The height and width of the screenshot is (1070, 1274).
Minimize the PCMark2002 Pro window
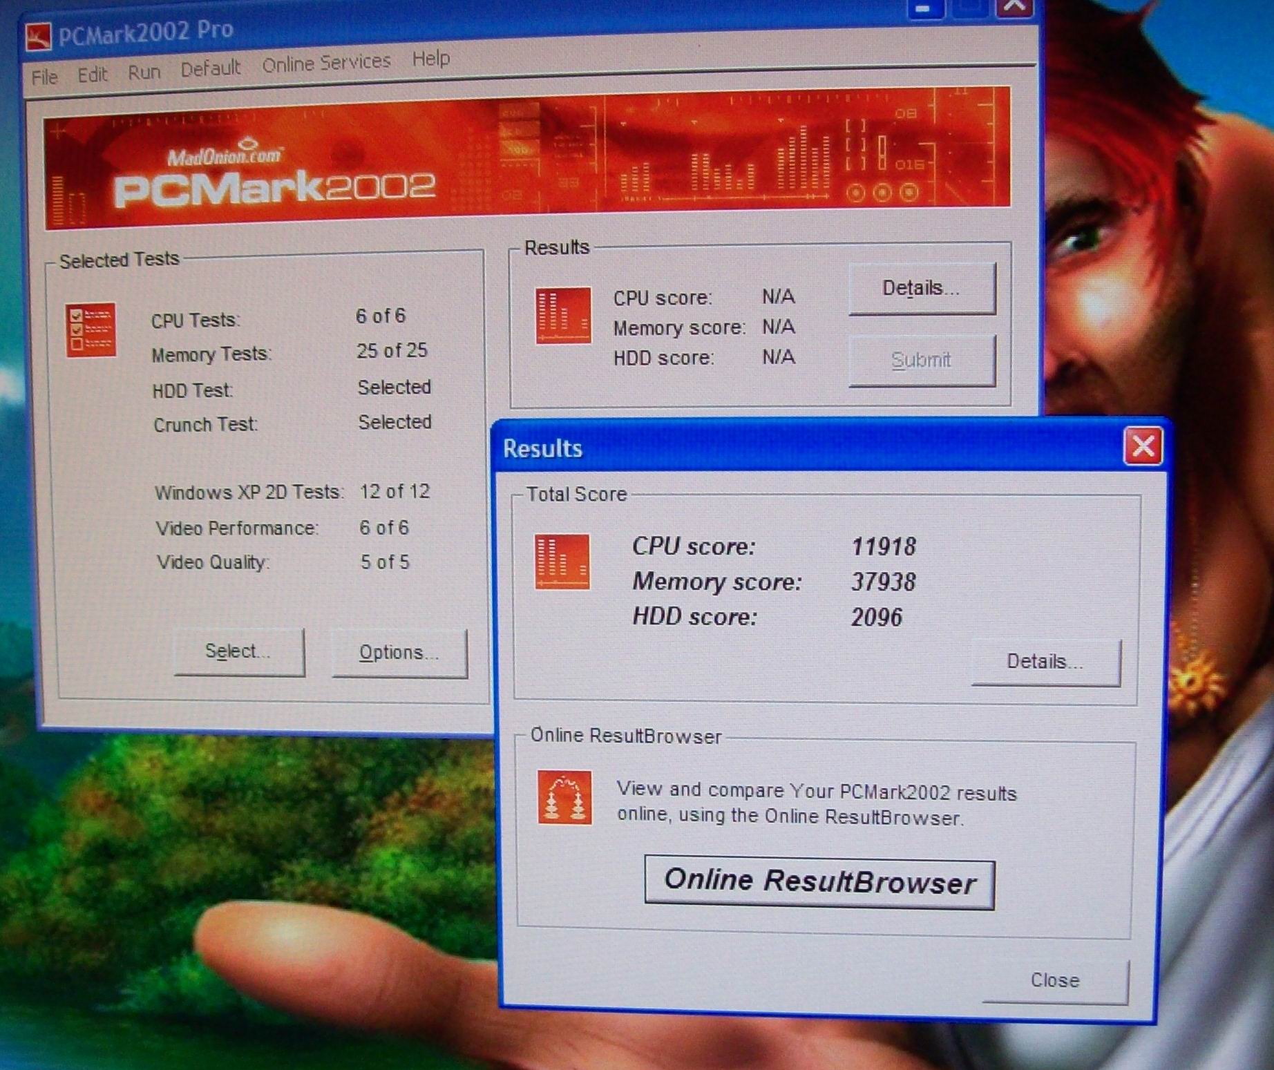pyautogui.click(x=925, y=8)
